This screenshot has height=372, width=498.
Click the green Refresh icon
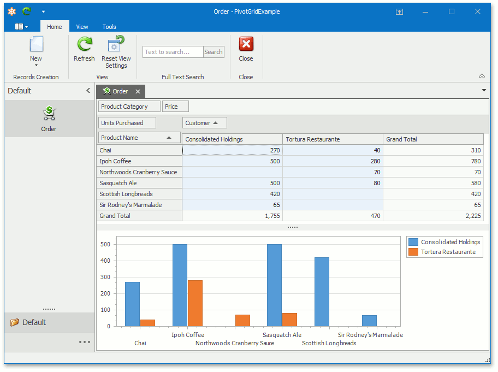click(85, 44)
